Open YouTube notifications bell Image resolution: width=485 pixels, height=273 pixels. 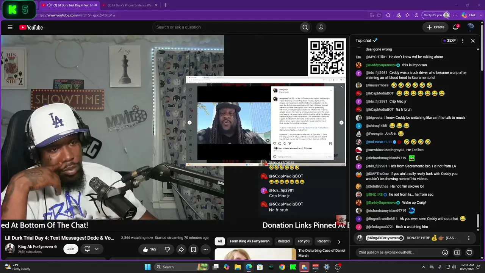coord(456,27)
